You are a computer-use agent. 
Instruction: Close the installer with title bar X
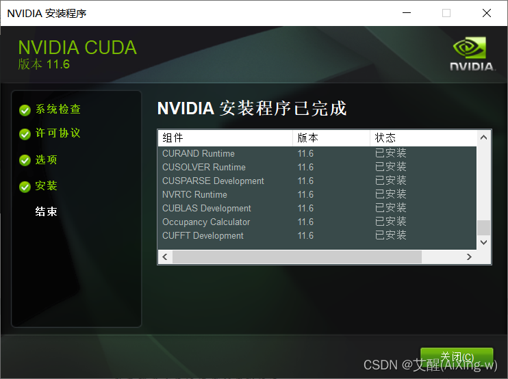tap(487, 13)
